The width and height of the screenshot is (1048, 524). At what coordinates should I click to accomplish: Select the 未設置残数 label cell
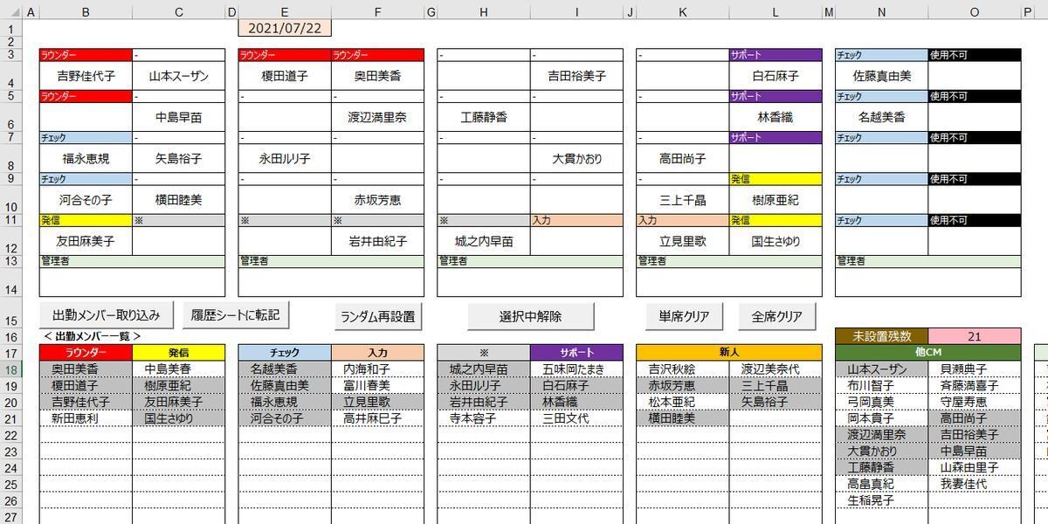click(x=881, y=336)
